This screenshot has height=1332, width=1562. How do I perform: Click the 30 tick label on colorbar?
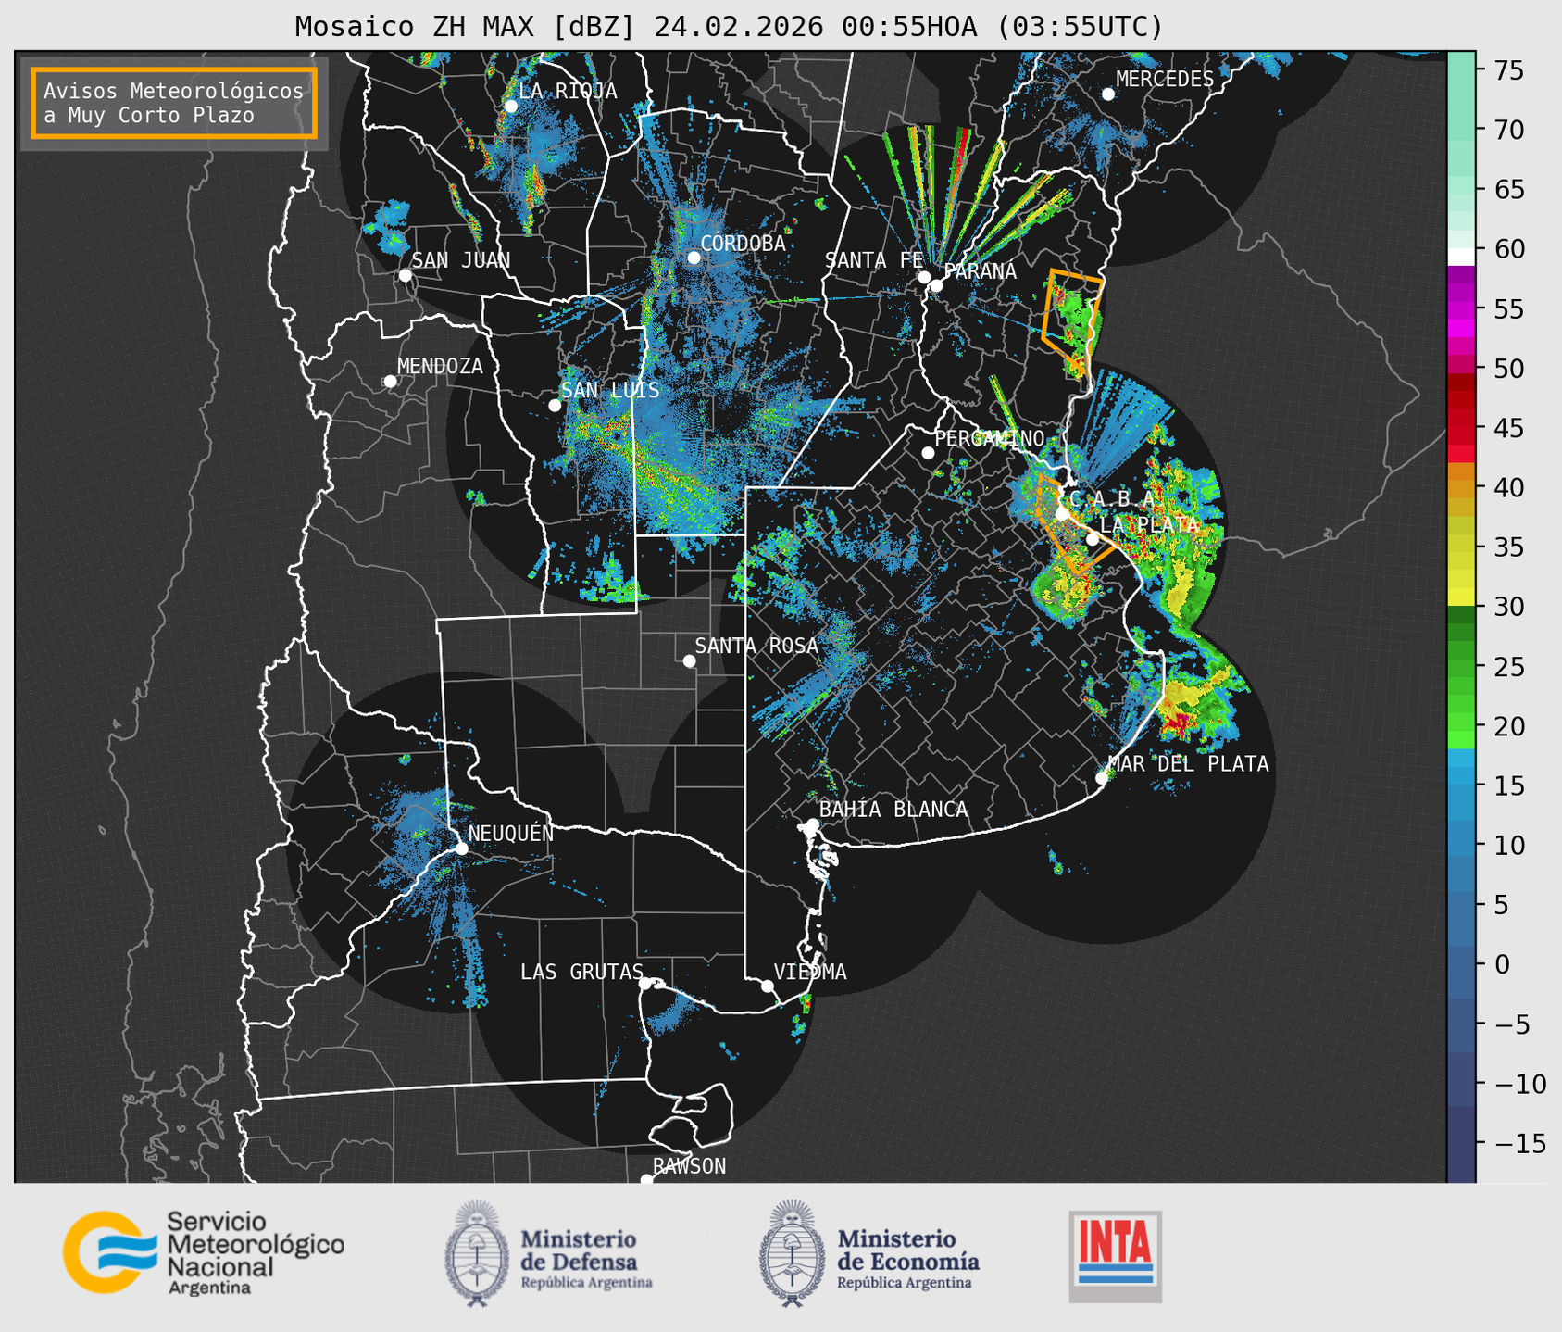(x=1509, y=607)
